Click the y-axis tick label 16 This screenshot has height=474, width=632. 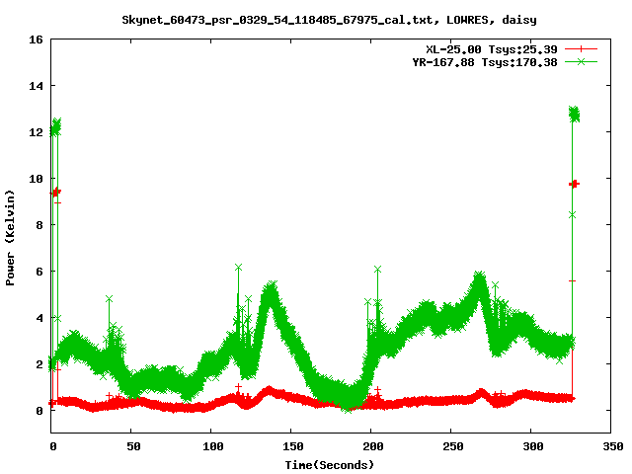(36, 39)
